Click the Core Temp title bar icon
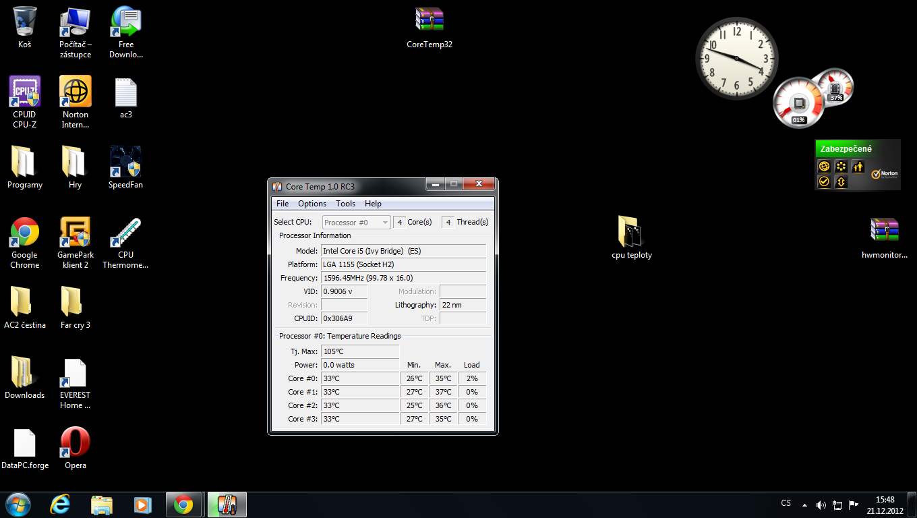Viewport: 917px width, 518px height. 277,186
